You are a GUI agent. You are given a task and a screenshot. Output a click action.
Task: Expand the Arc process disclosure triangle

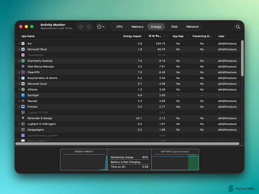coord(19,44)
